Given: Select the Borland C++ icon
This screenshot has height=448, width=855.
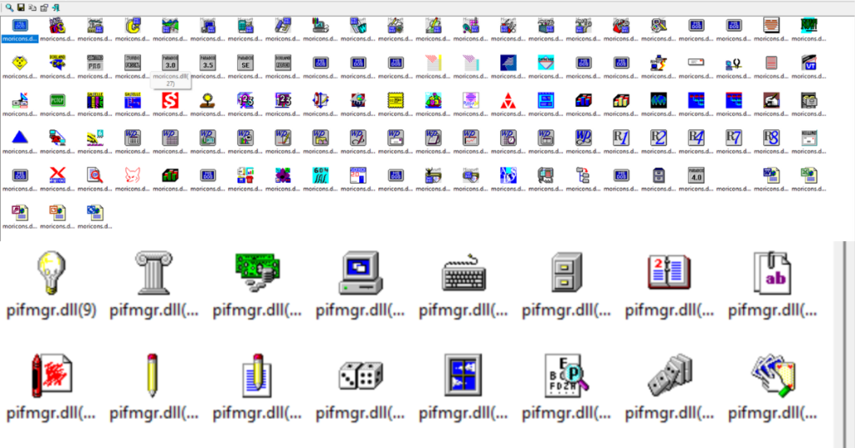Looking at the screenshot, I should tap(58, 63).
